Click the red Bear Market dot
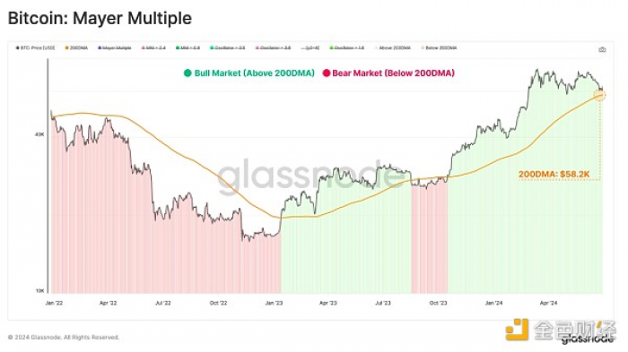628x352 pixels. [x=327, y=73]
